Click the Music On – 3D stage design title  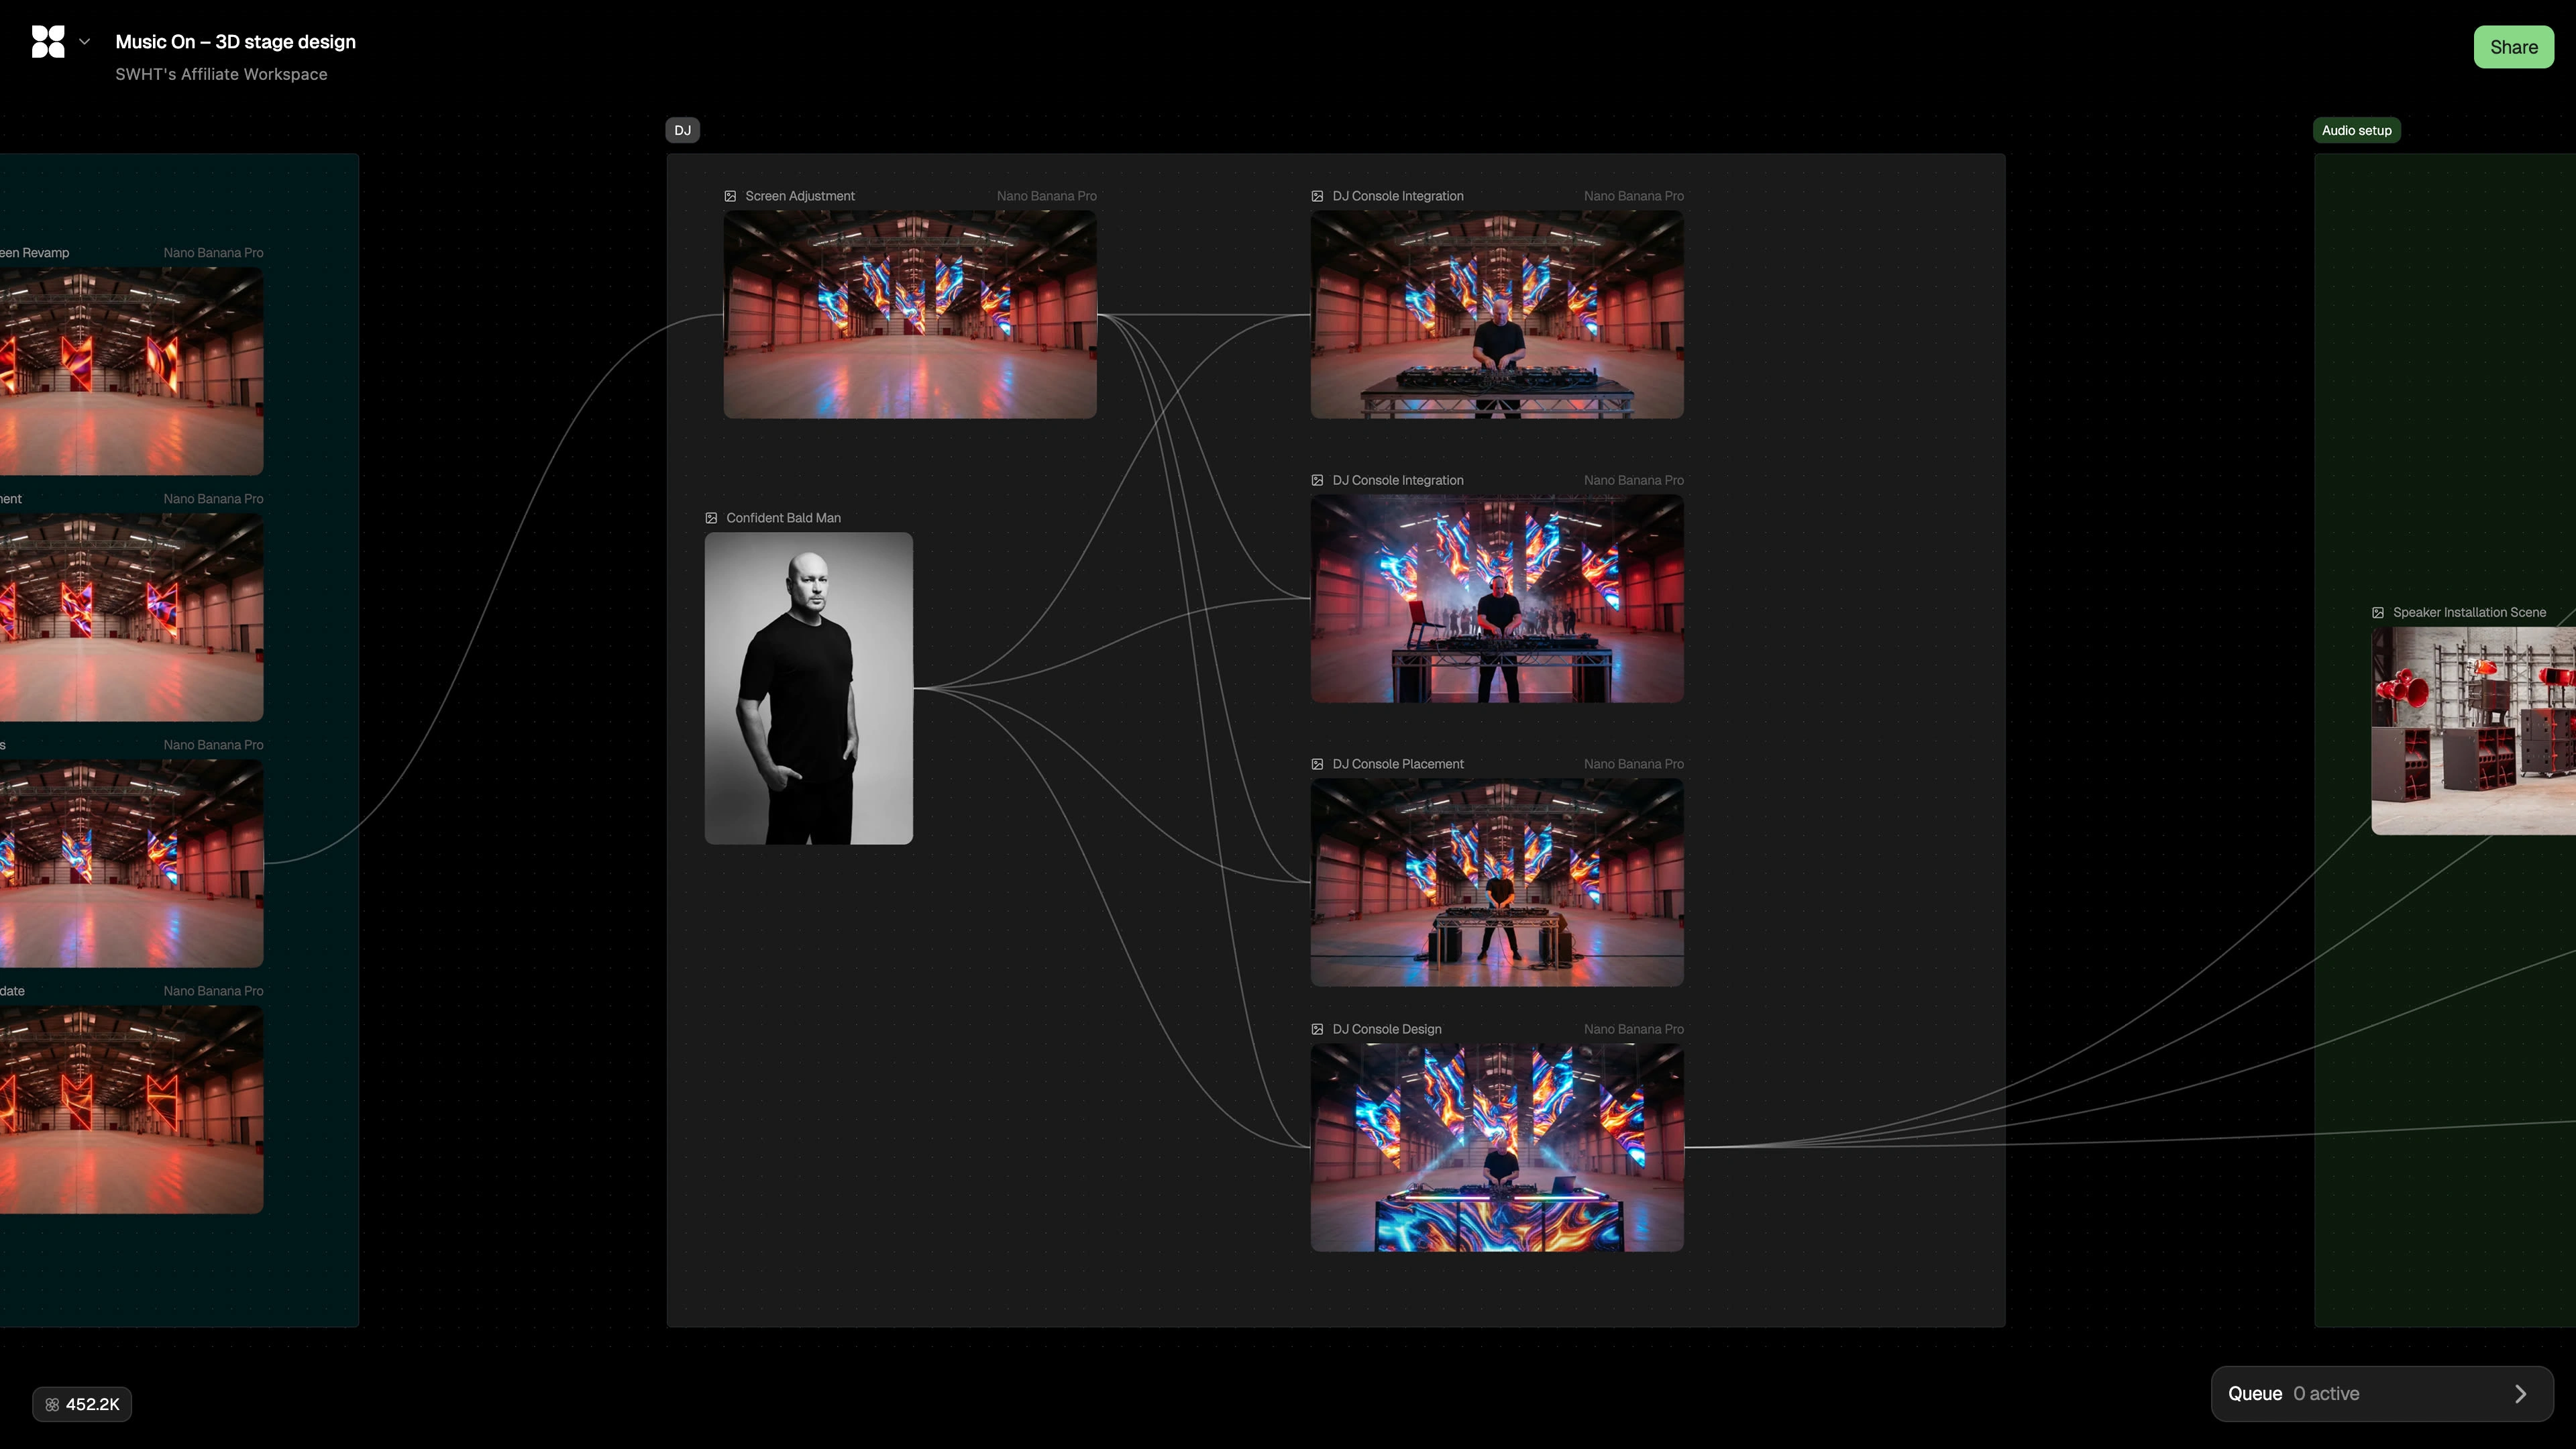(235, 42)
